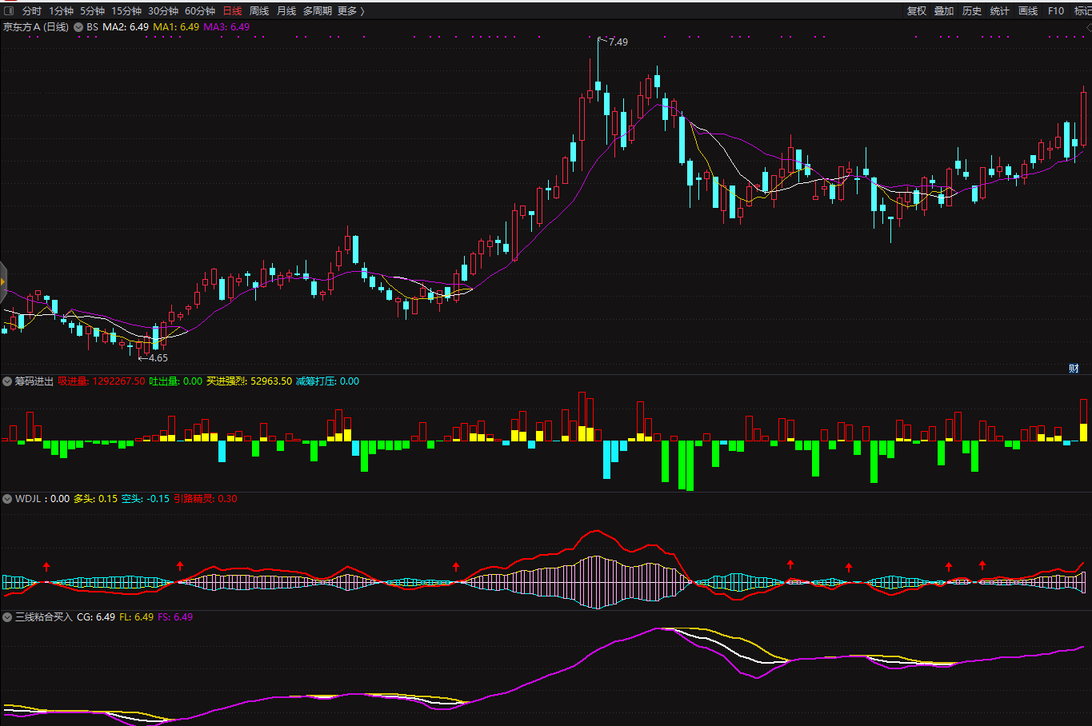
Task: Open the 历史 history button
Action: [972, 11]
